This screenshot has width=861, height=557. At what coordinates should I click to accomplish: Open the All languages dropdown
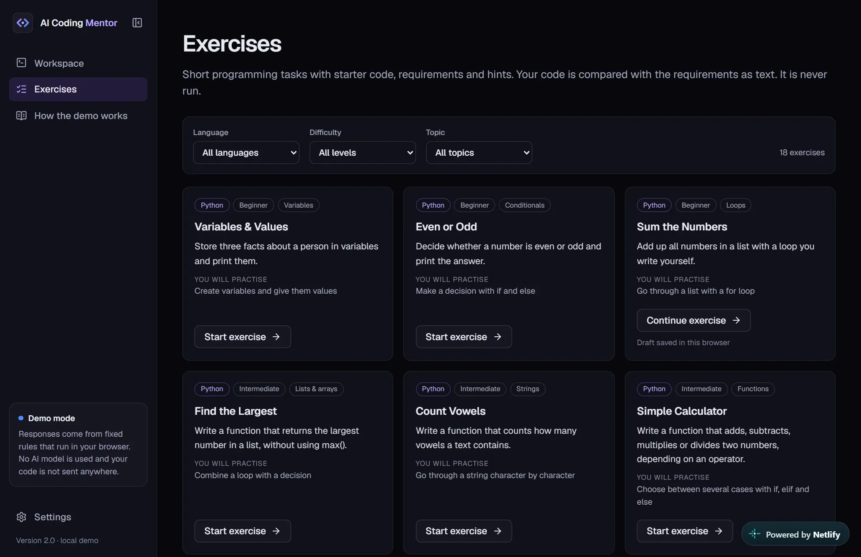click(246, 152)
